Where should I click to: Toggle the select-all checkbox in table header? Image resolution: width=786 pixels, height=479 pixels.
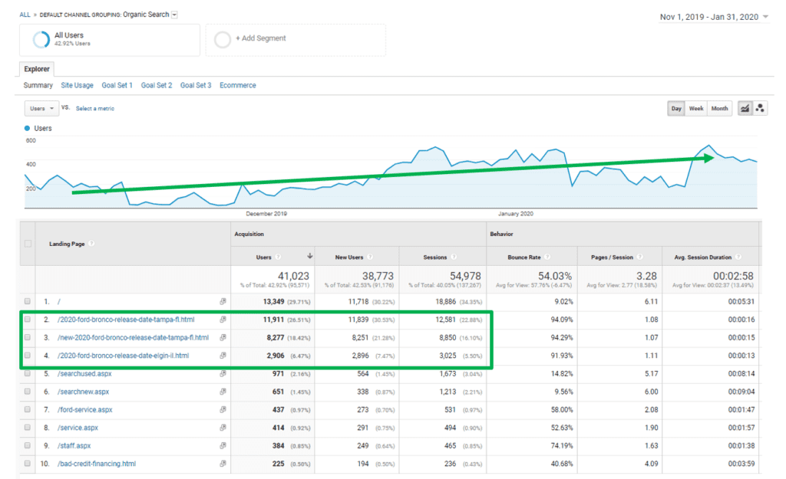pyautogui.click(x=28, y=244)
